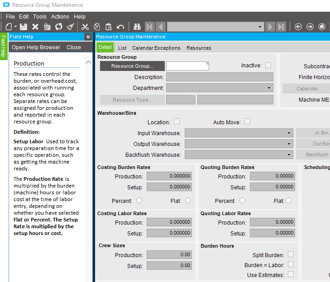Open the Backflush Warehouse dropdown
This screenshot has width=330, height=282.
(289, 155)
